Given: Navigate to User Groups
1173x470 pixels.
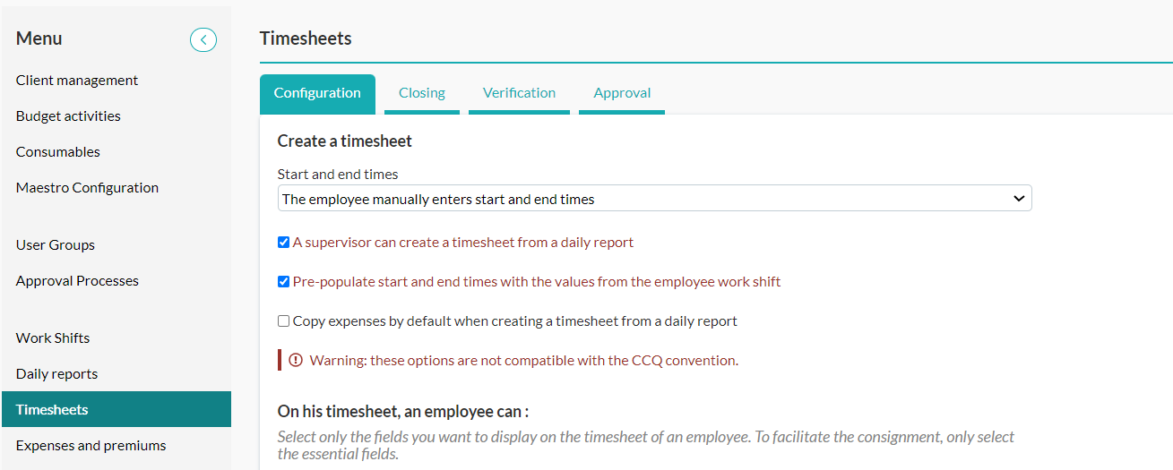Looking at the screenshot, I should (x=56, y=244).
